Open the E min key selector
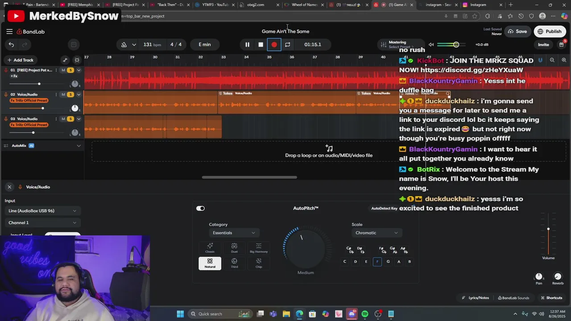 (205, 45)
